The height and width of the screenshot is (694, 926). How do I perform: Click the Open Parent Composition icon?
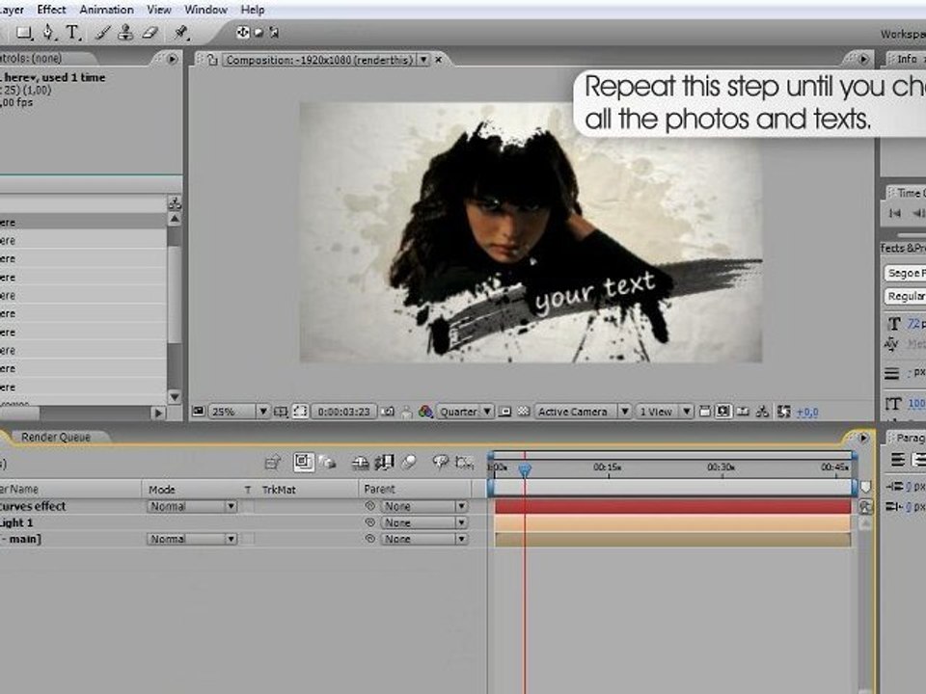click(x=273, y=462)
